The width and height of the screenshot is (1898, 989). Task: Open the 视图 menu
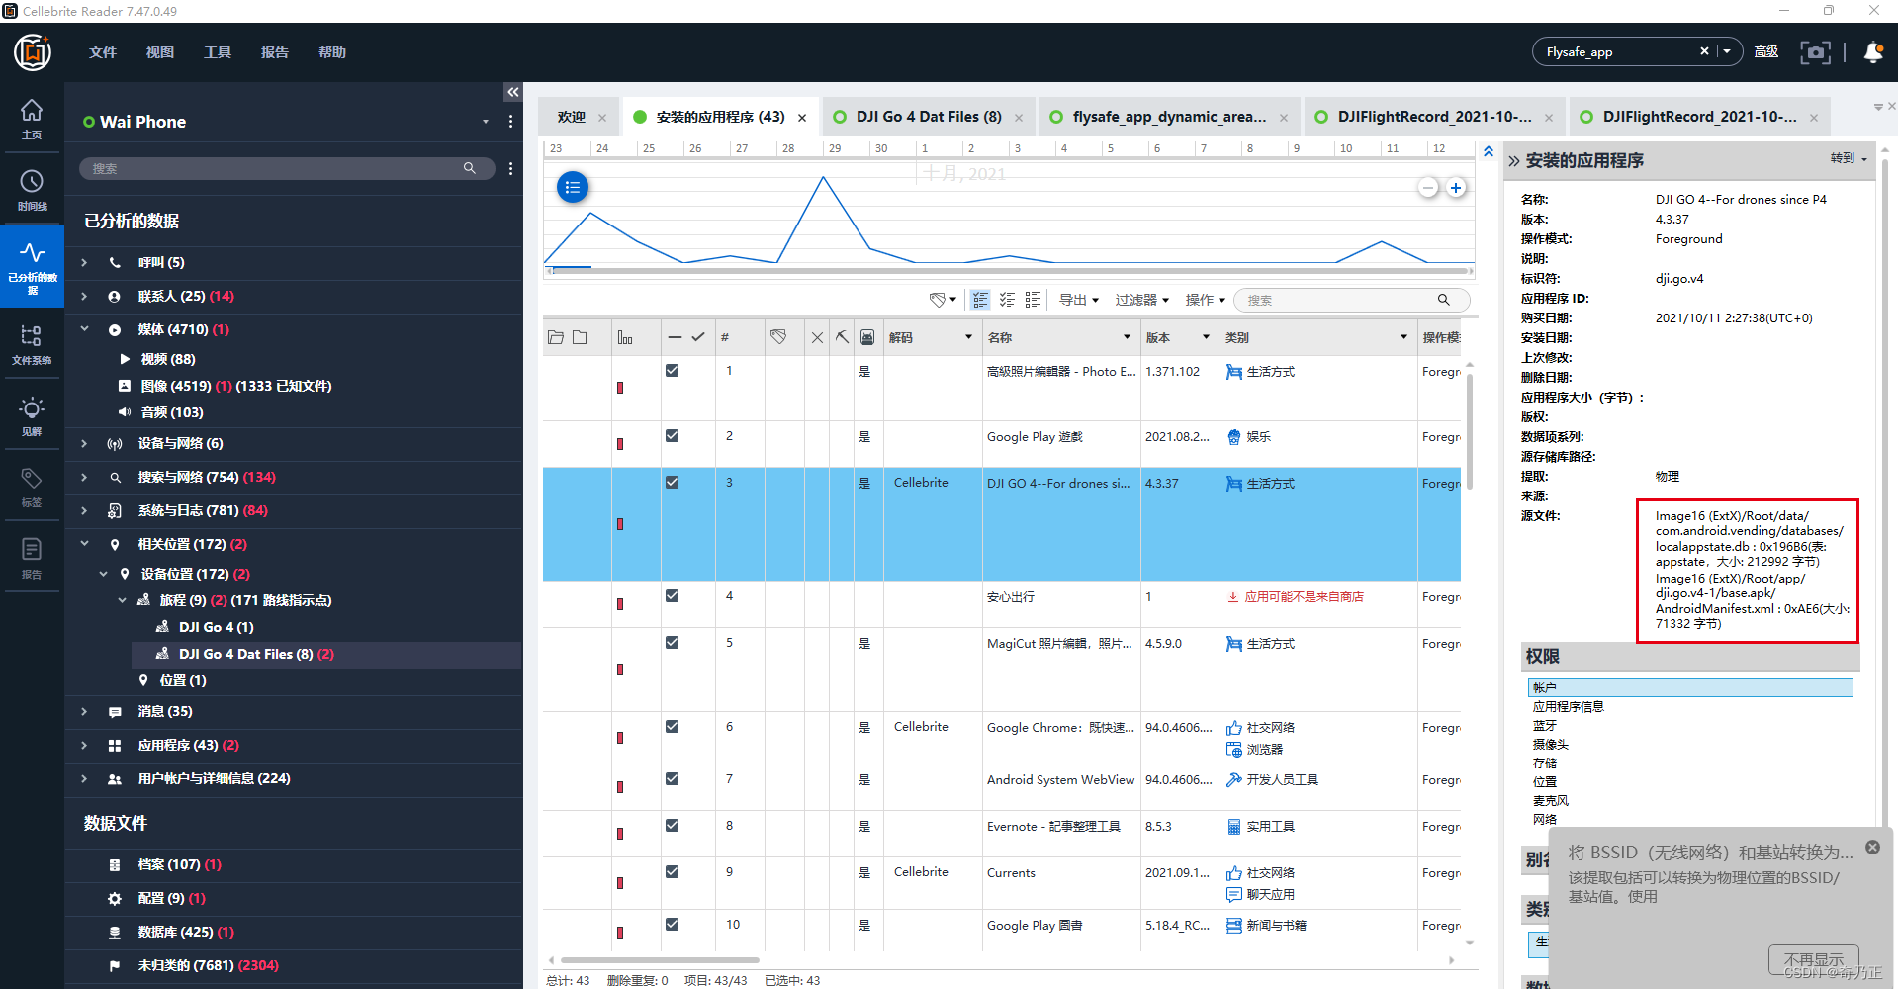(x=160, y=52)
